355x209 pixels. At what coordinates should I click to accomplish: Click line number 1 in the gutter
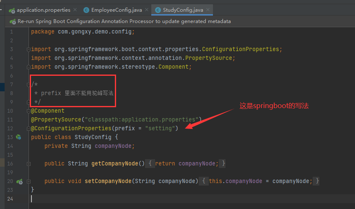11,32
